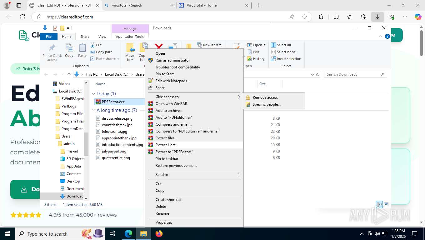Click Paste shortcut ribbon item
Image resolution: width=425 pixels, height=240 pixels.
click(104, 59)
